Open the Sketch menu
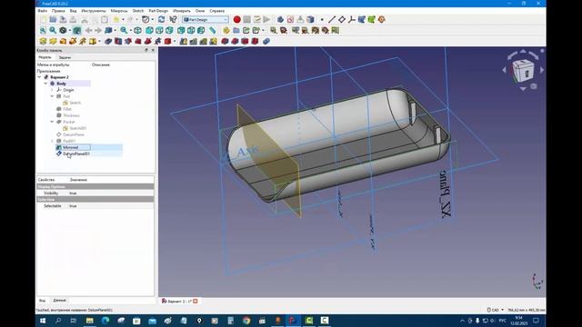This screenshot has height=327, width=582. tap(138, 11)
